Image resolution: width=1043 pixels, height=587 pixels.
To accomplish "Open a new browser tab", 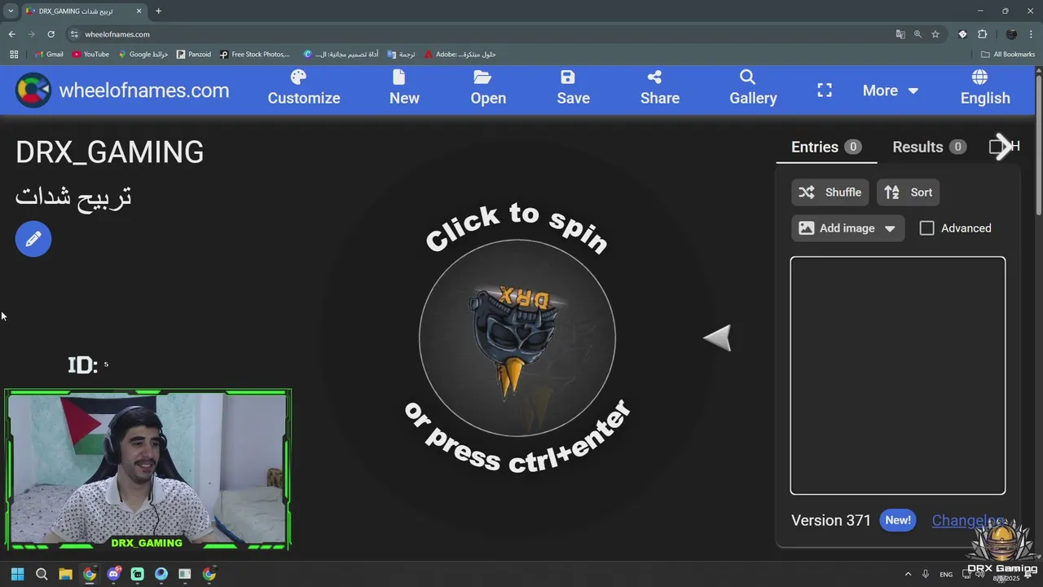I will point(158,11).
